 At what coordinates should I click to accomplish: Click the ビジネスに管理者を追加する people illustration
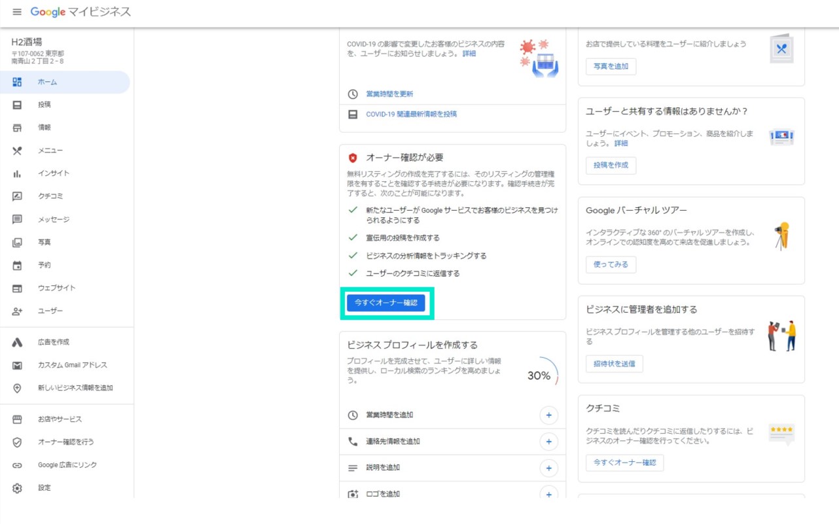[x=781, y=336]
